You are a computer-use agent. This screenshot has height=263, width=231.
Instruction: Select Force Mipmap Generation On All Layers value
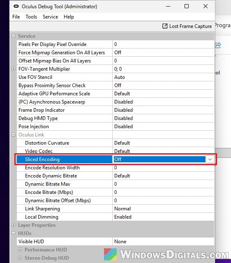[163, 53]
